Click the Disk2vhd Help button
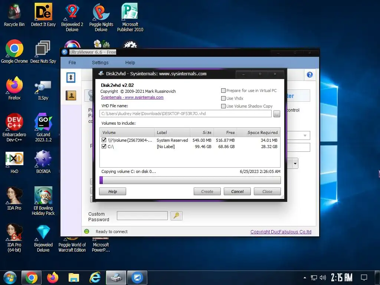 click(x=112, y=191)
